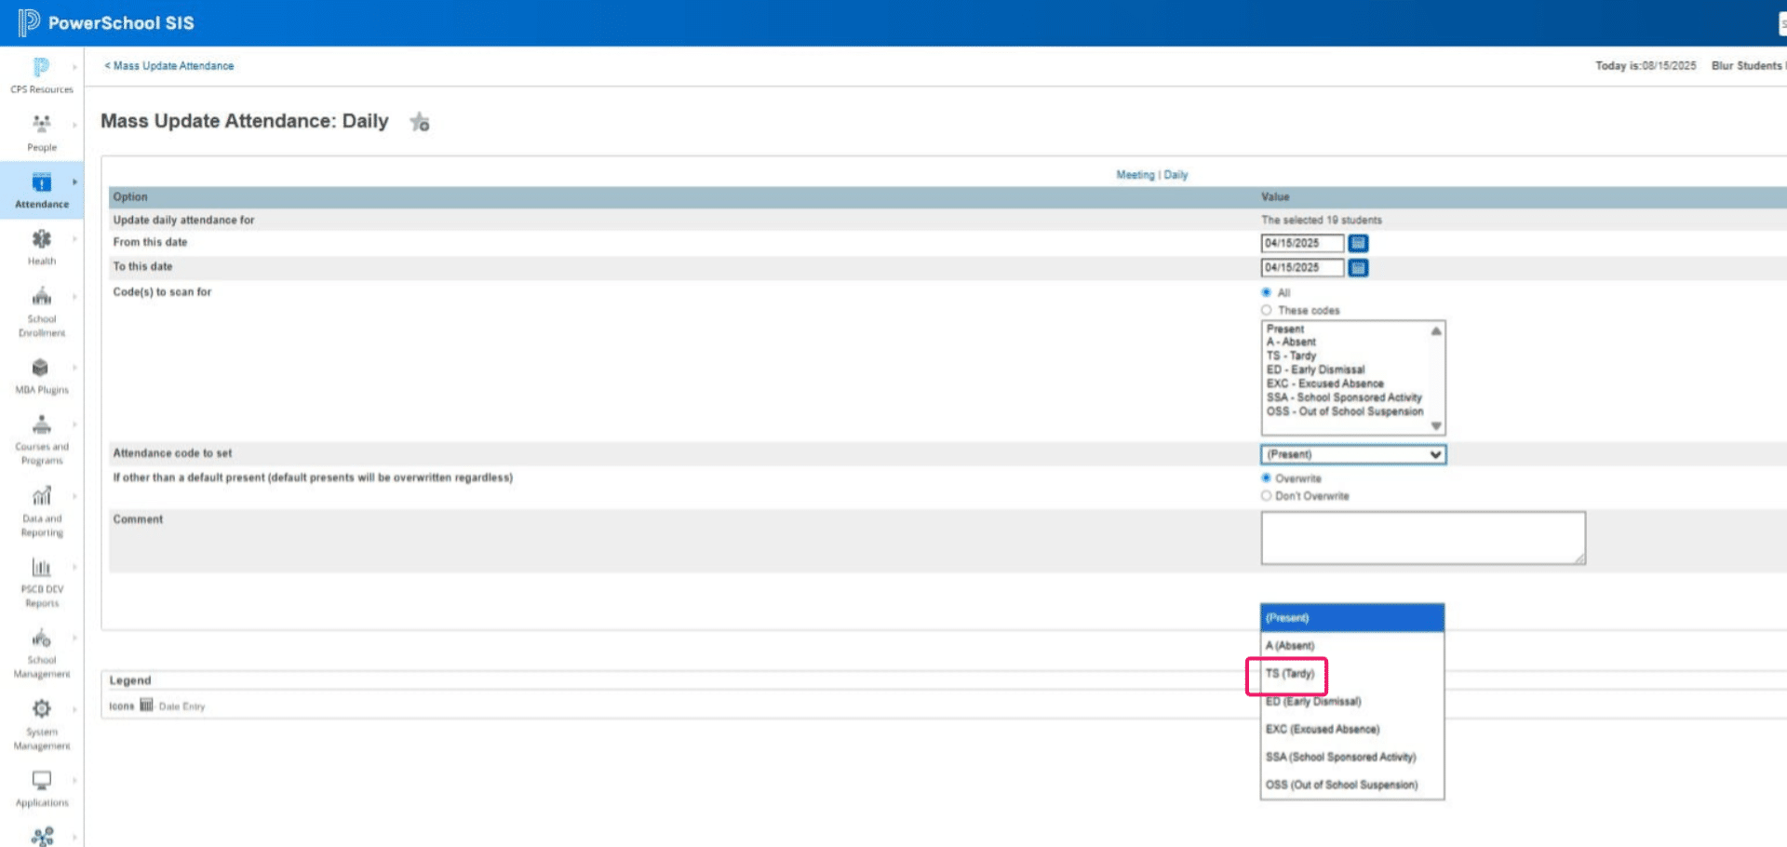Open the People sidebar icon
This screenshot has width=1787, height=847.
coord(42,124)
